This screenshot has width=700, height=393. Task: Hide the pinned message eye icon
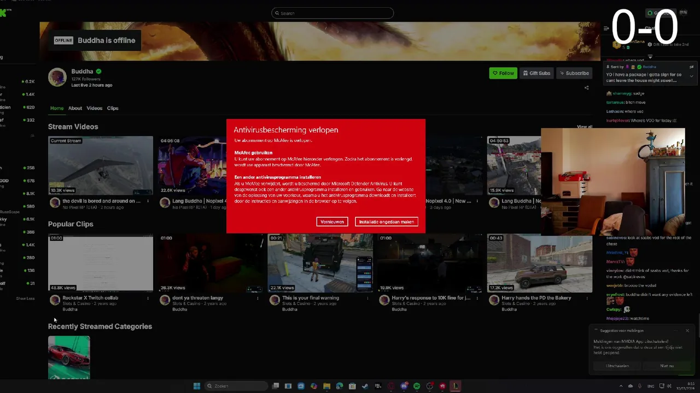(x=691, y=67)
